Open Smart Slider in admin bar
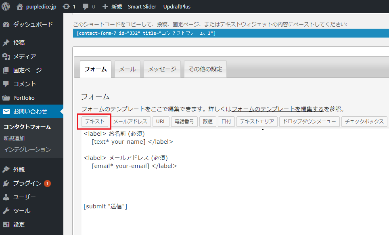This screenshot has width=389, height=235. click(142, 7)
